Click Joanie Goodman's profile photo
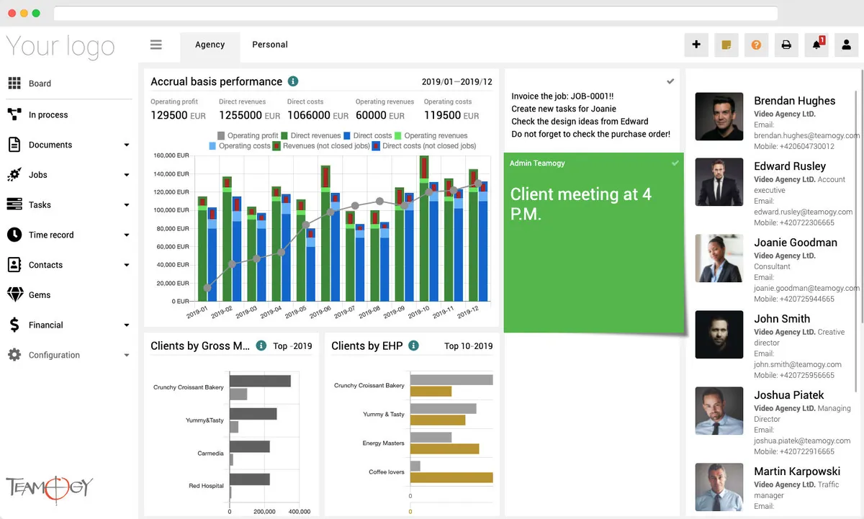This screenshot has width=864, height=519. 719,258
